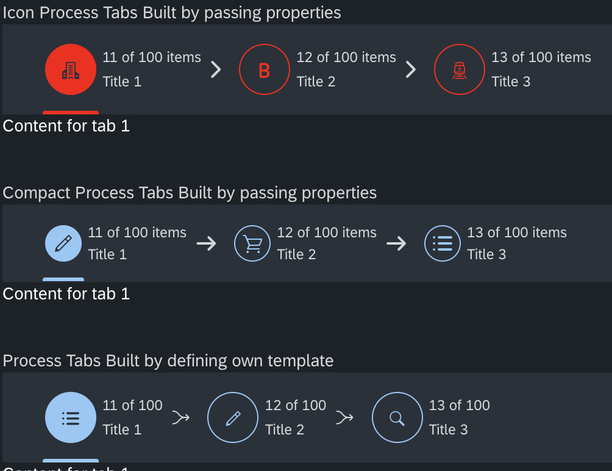Expand the chevron between Title 1 and Title 2
The image size is (612, 471).
pos(215,69)
